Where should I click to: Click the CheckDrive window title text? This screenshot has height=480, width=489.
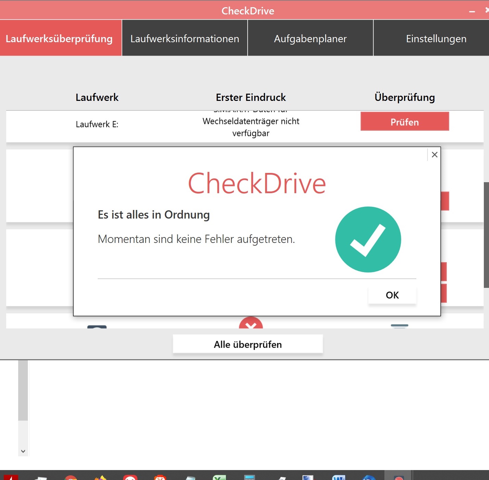click(x=248, y=11)
